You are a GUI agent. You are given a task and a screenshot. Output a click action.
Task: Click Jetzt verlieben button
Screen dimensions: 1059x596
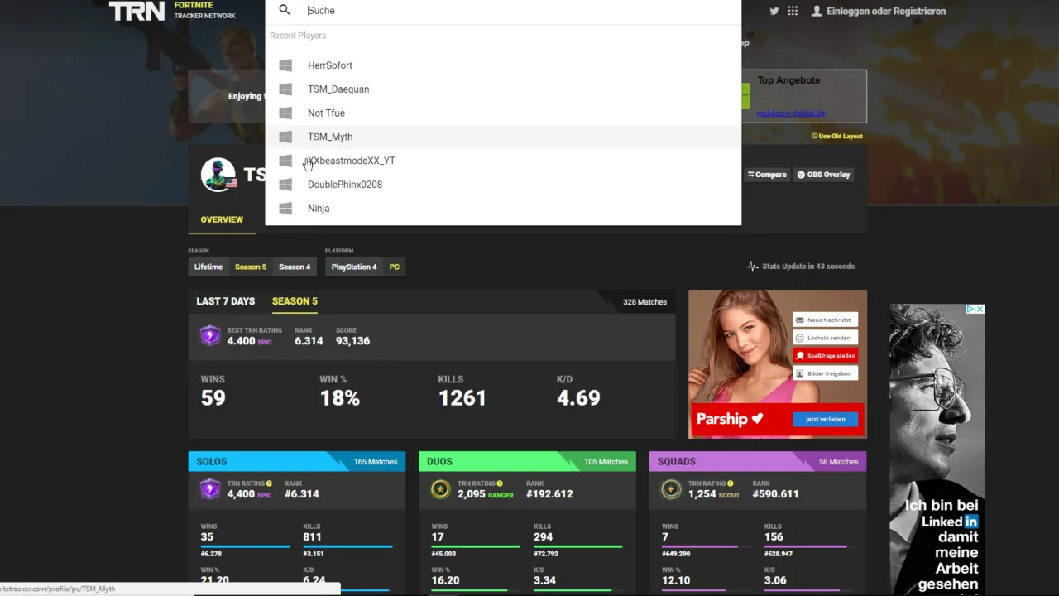[825, 419]
